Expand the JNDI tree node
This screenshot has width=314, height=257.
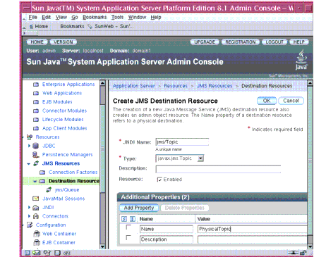(29, 208)
